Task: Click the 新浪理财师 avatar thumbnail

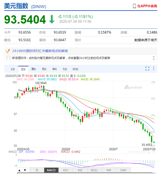Action: coord(8,58)
